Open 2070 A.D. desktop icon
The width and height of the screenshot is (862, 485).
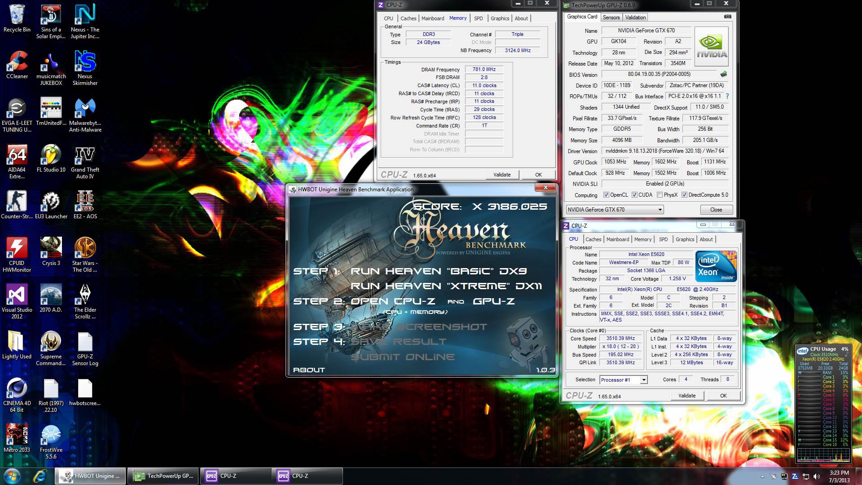tap(51, 299)
